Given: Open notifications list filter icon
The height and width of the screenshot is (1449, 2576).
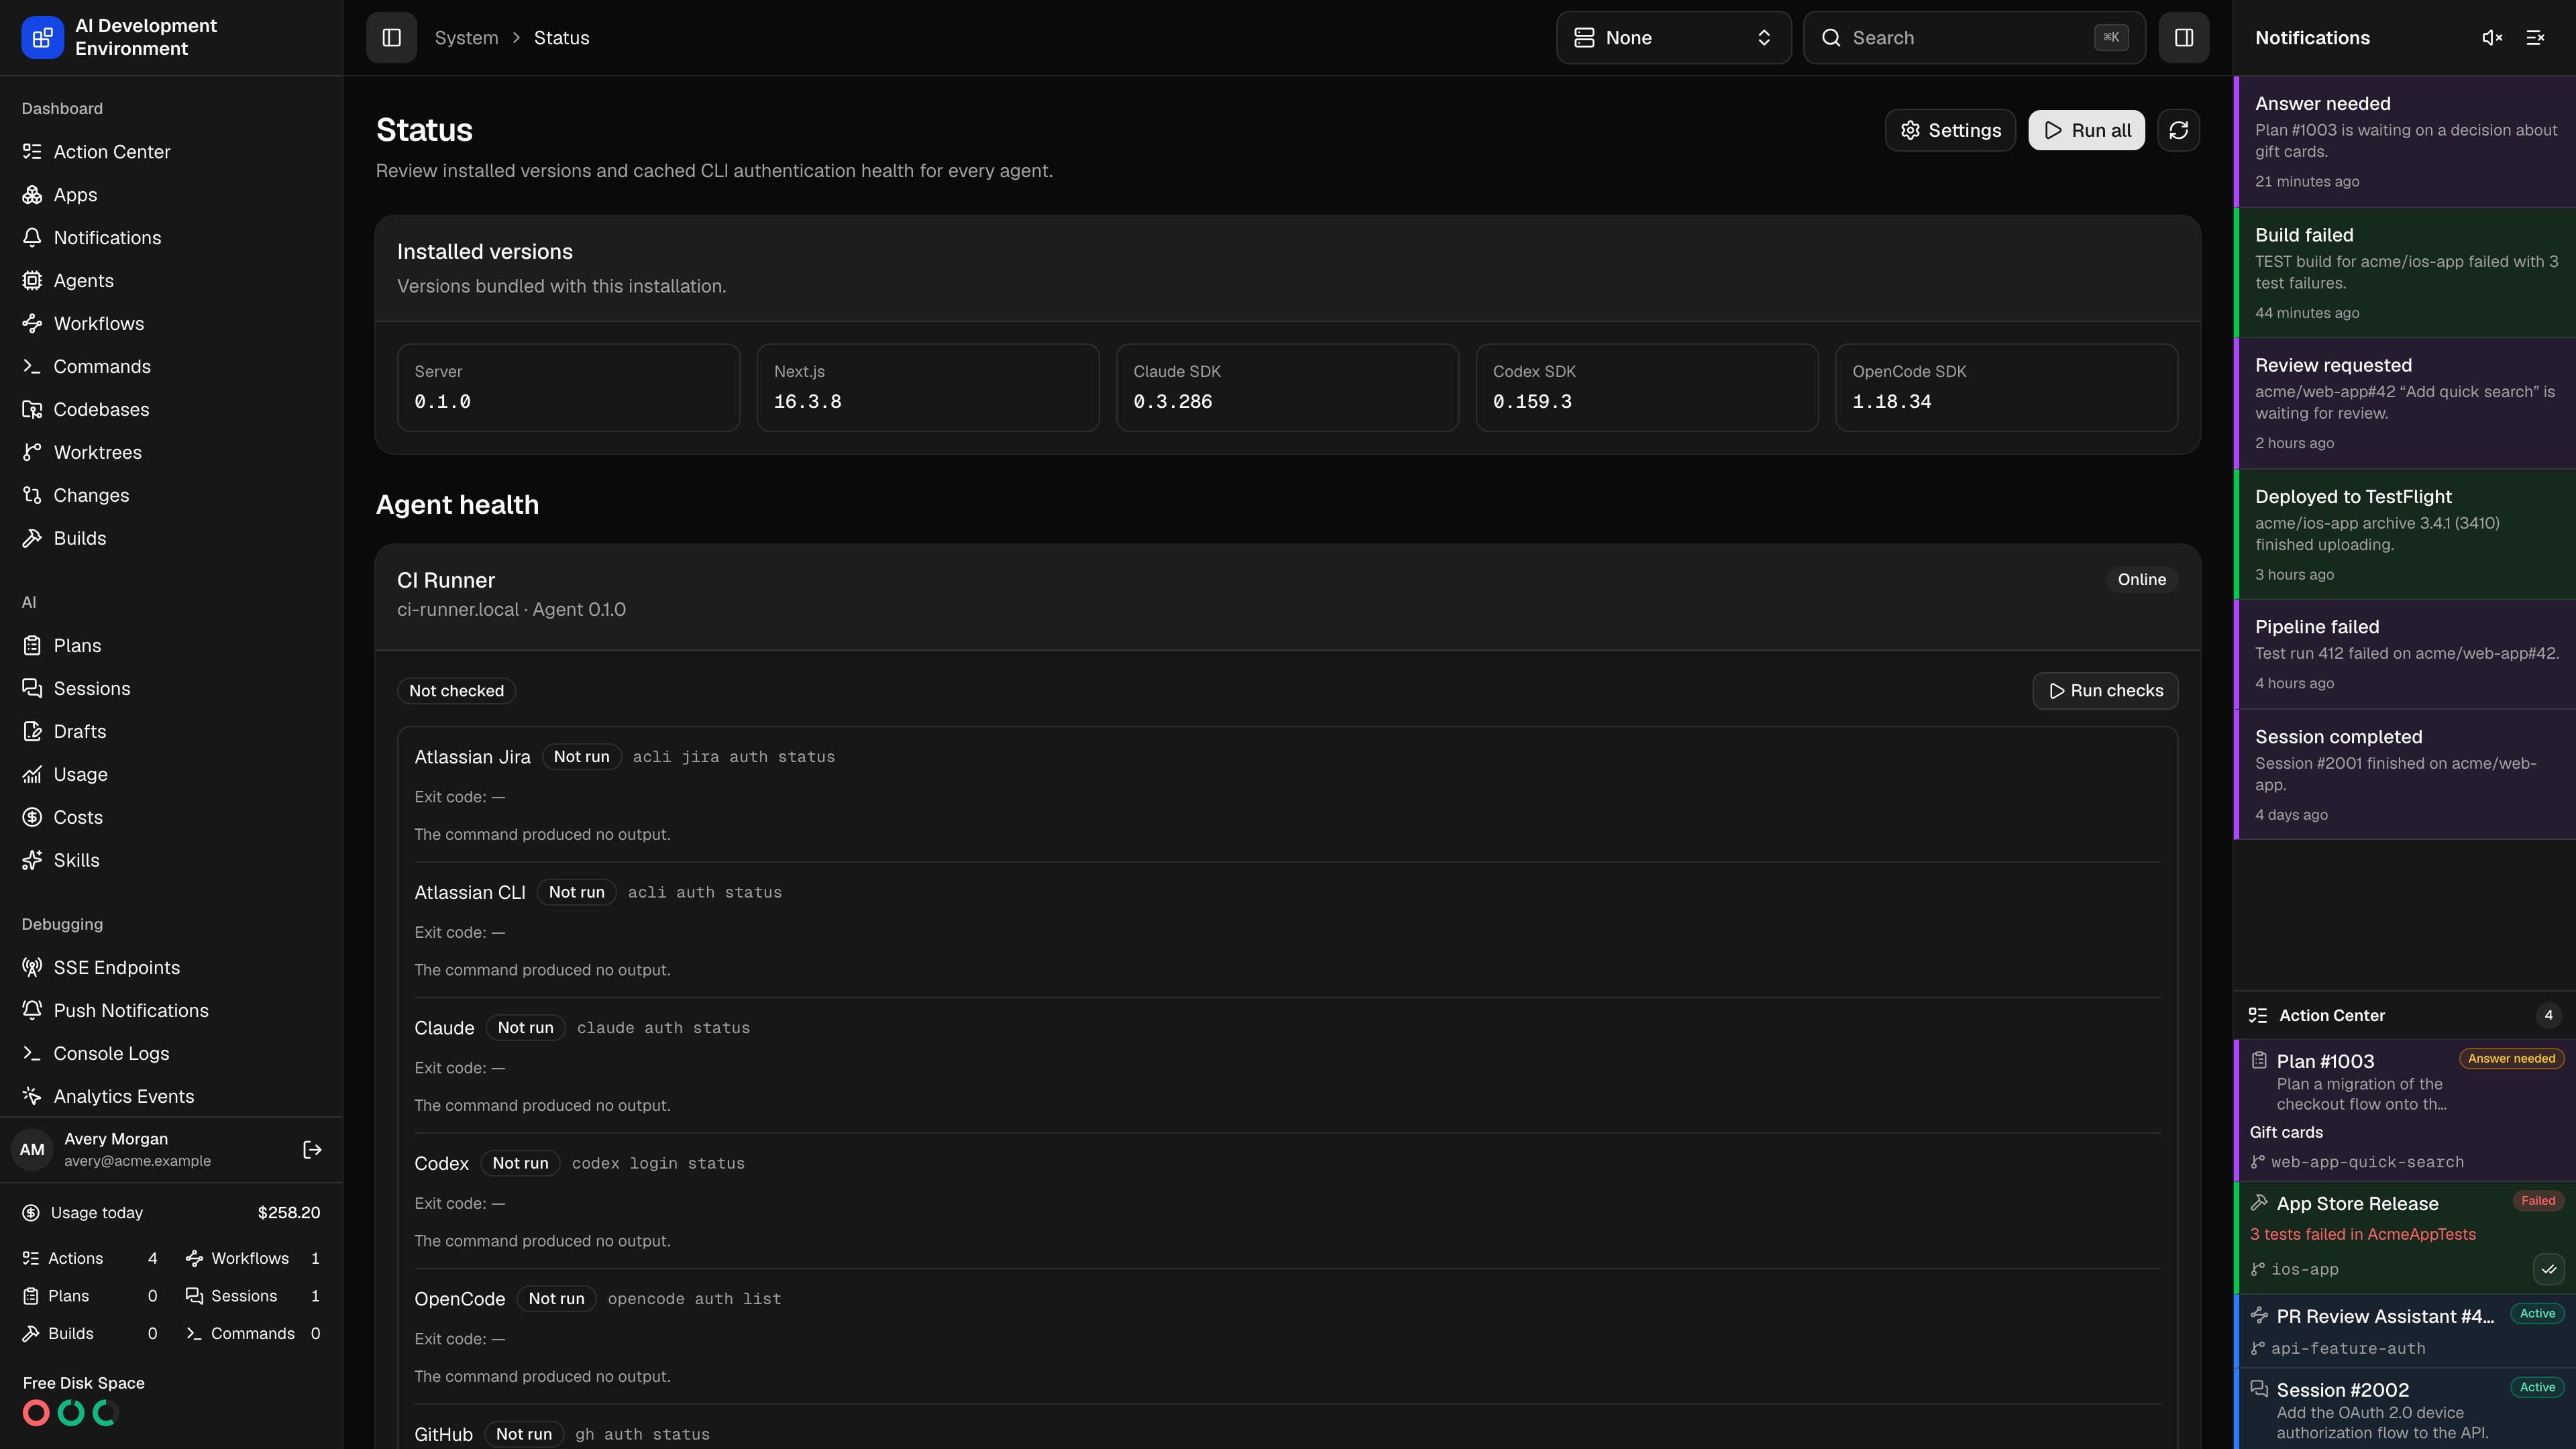Looking at the screenshot, I should tap(2535, 38).
